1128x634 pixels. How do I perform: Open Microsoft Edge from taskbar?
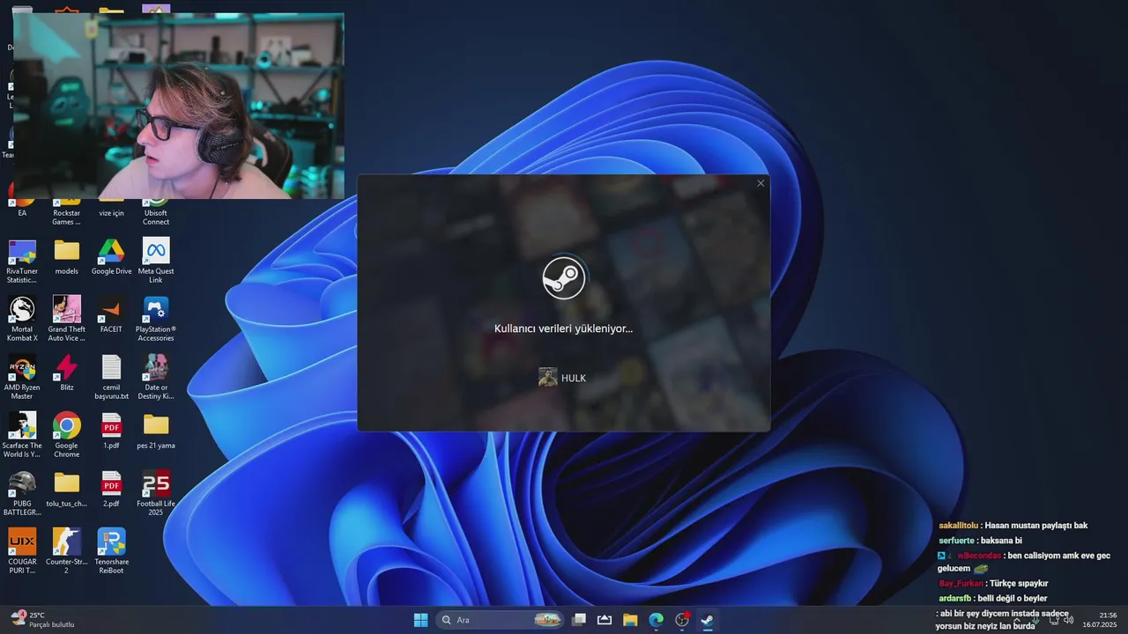[657, 620]
